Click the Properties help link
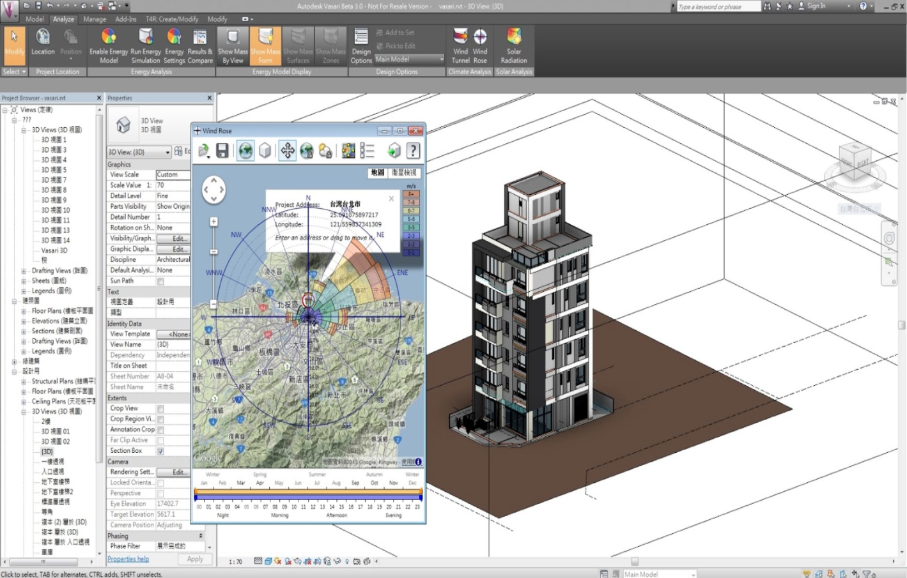The image size is (907, 578). pyautogui.click(x=128, y=559)
